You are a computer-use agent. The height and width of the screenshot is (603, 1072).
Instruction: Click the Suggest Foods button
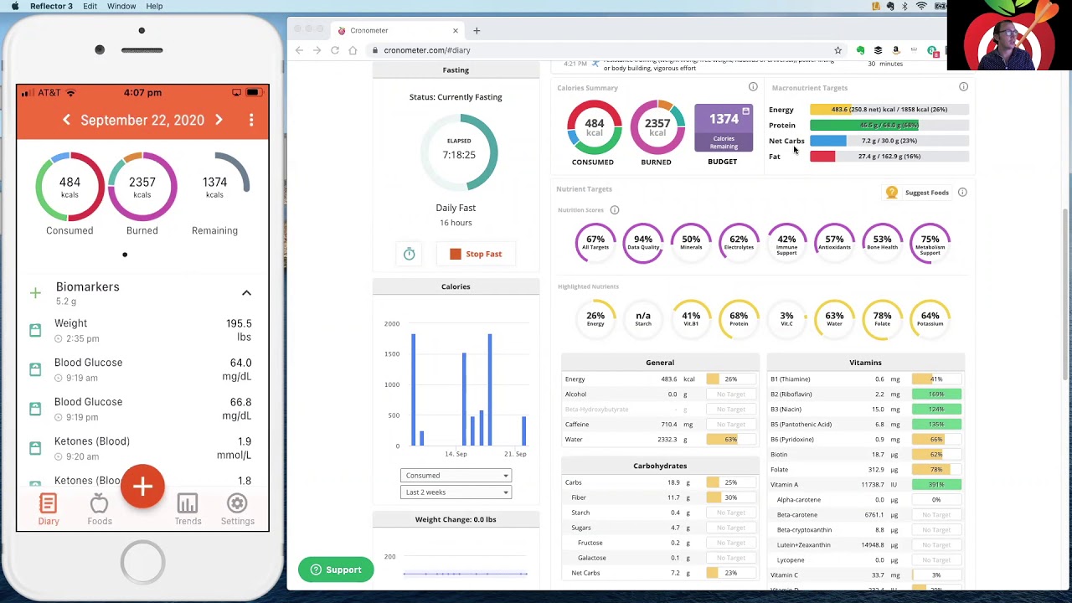click(918, 193)
